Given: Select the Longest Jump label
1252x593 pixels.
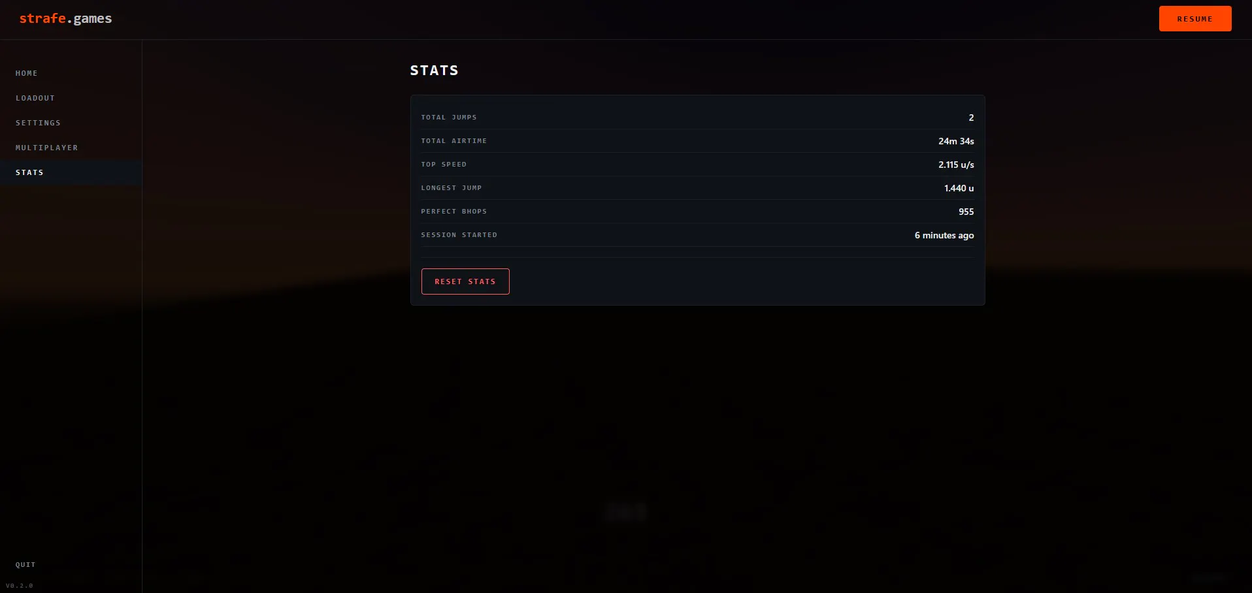Looking at the screenshot, I should (452, 188).
